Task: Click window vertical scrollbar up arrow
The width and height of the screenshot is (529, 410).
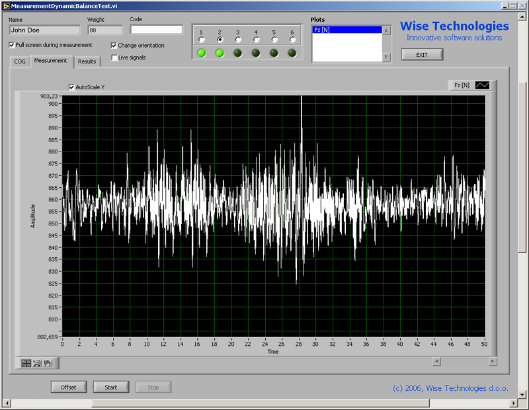Action: coord(522,16)
